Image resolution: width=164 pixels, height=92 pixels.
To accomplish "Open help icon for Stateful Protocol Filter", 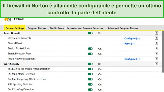I will coord(156,54).
